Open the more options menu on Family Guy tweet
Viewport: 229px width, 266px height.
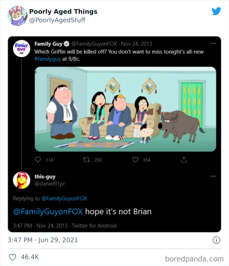[214, 43]
